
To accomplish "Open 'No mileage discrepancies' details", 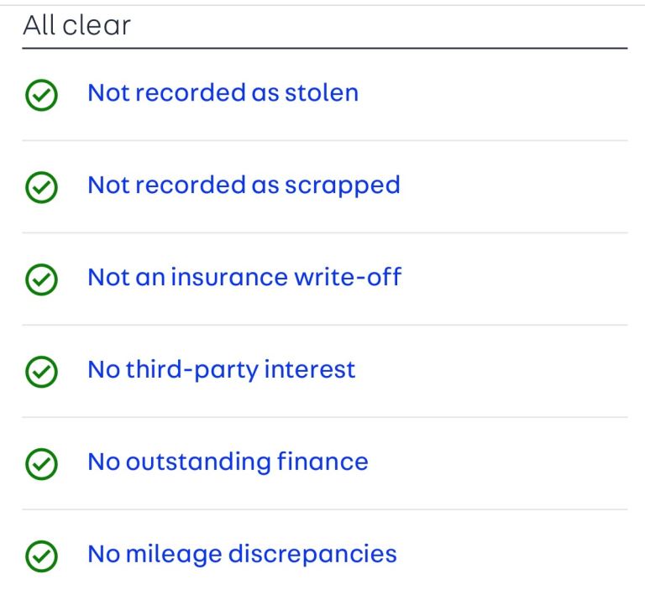I will click(242, 554).
